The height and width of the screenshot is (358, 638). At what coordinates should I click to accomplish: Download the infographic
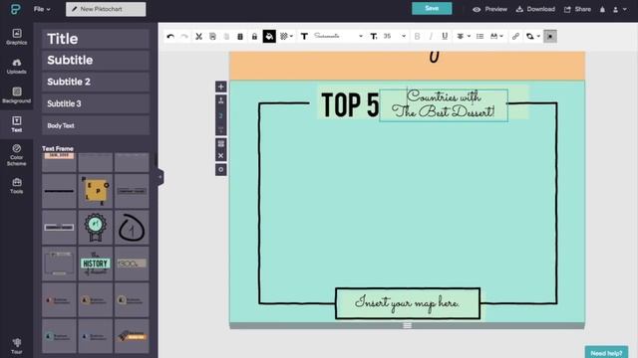[535, 9]
